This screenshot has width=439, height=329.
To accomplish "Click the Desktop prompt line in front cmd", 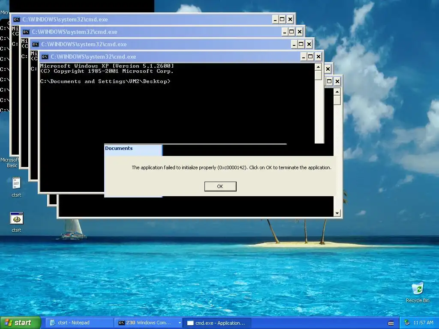I will (x=105, y=81).
